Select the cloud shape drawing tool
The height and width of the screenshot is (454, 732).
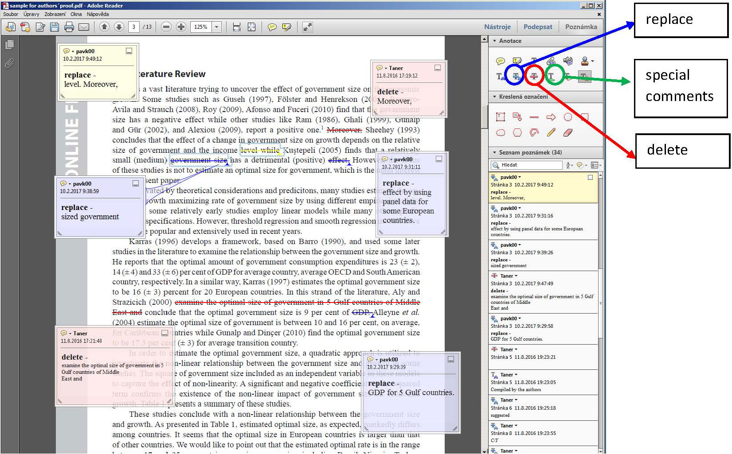(x=501, y=132)
